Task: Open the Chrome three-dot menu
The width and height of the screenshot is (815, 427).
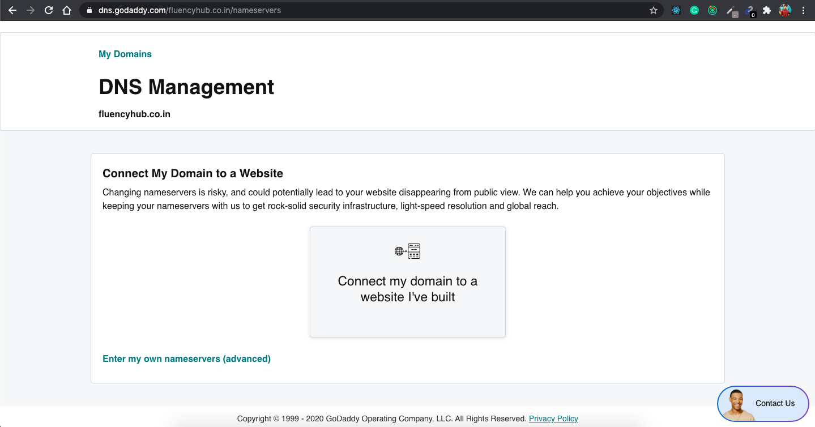Action: click(803, 10)
